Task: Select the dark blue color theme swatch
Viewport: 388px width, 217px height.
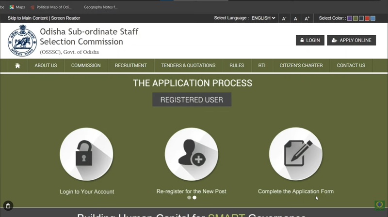Action: click(x=361, y=18)
